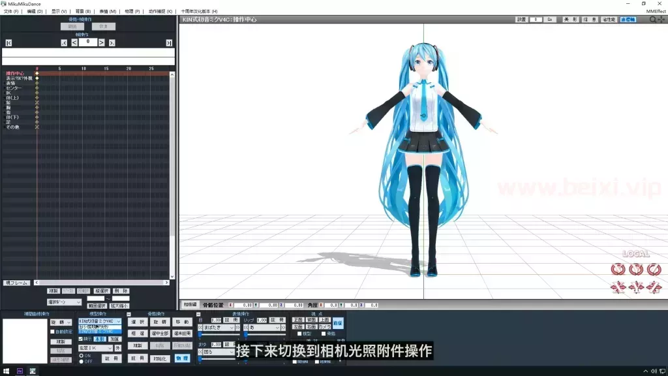Click the まばたき previous morph arrow
The width and height of the screenshot is (668, 376).
200,328
